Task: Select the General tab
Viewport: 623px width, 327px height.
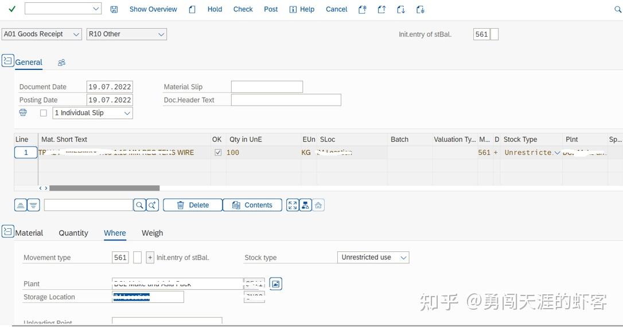Action: tap(29, 63)
